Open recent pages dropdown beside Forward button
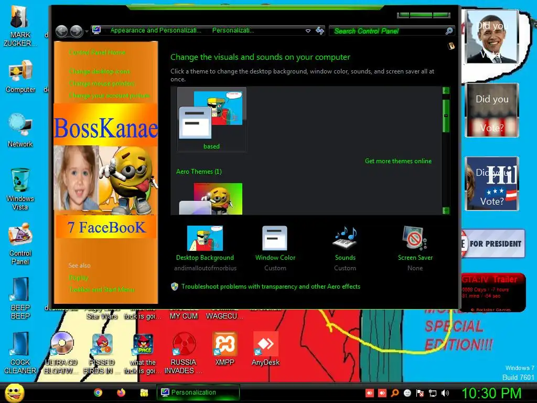The image size is (537, 403). (87, 31)
